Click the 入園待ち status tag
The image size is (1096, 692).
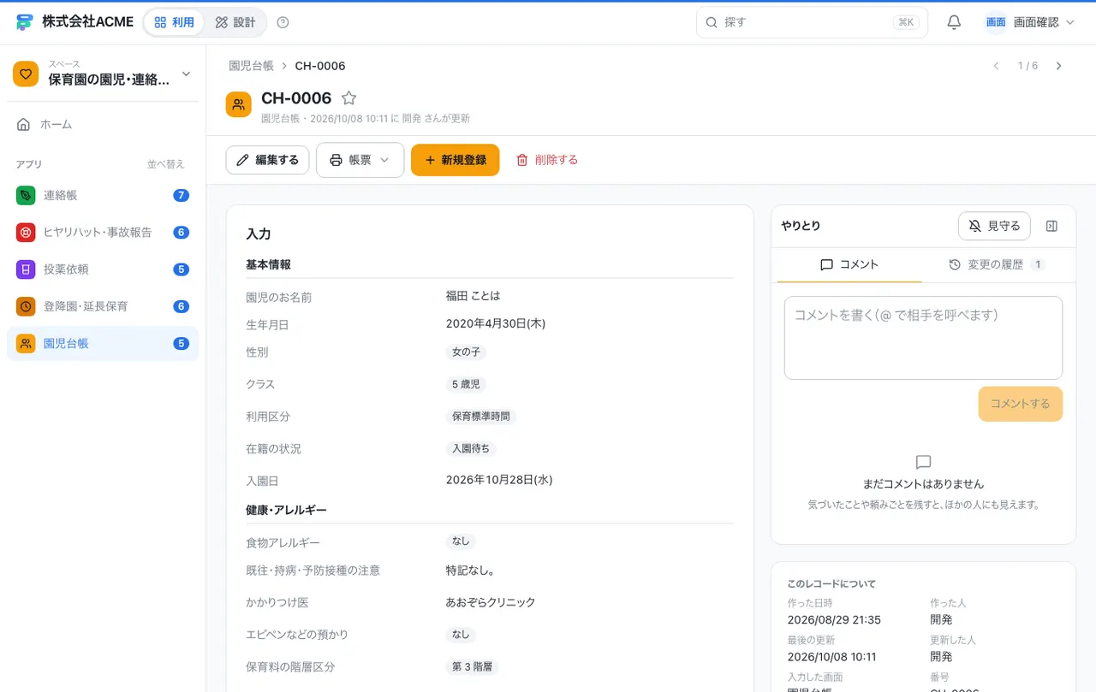click(x=471, y=448)
